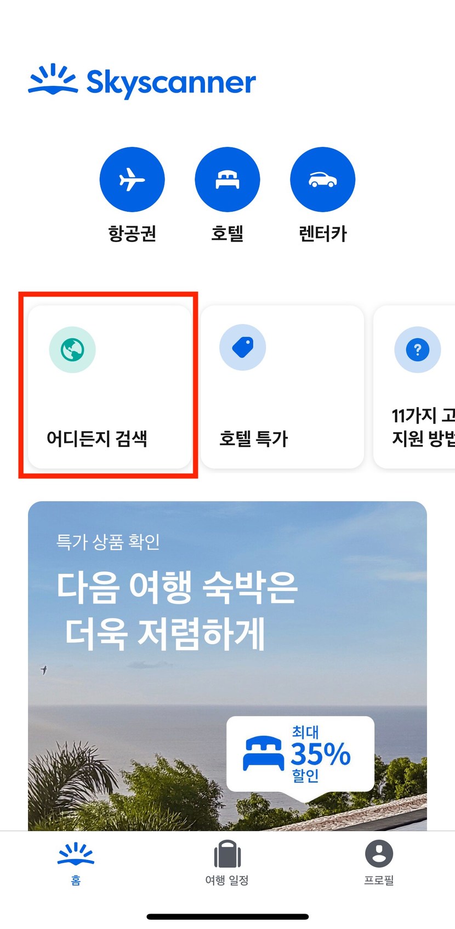455x929 pixels.
Task: Select the 어디든지 검색 card
Action: click(x=110, y=387)
